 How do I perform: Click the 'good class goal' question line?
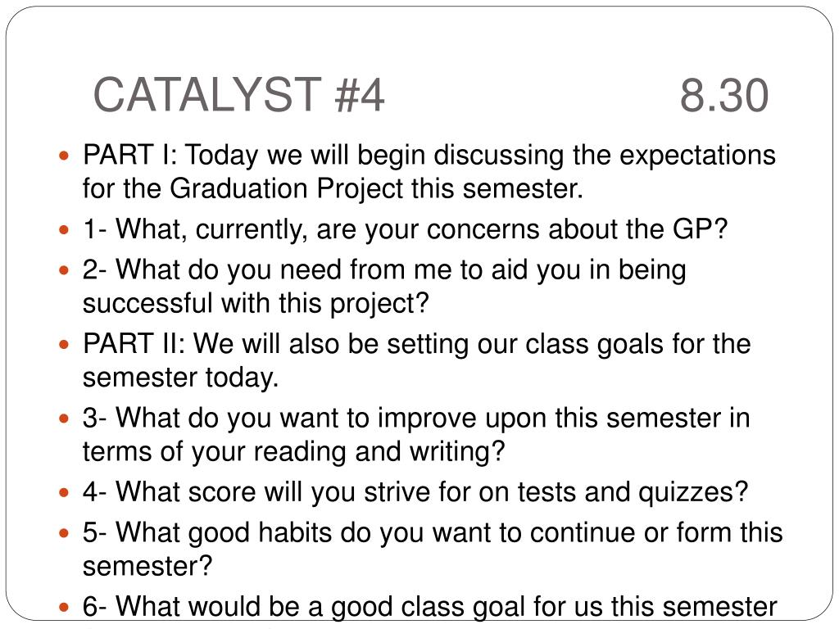pos(429,607)
